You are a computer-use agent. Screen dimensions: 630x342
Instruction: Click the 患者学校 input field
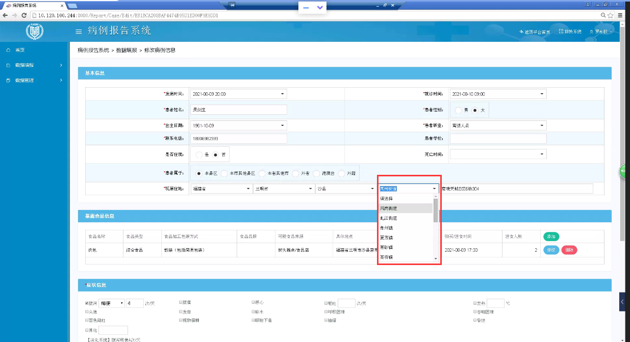click(498, 139)
